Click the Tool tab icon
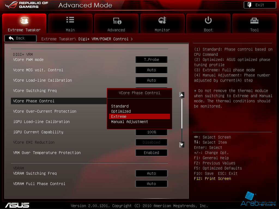The height and width of the screenshot is (209, 279). (x=254, y=21)
